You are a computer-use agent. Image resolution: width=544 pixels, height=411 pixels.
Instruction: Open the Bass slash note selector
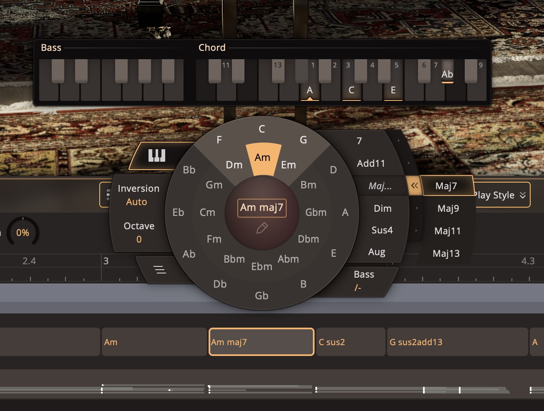(363, 281)
